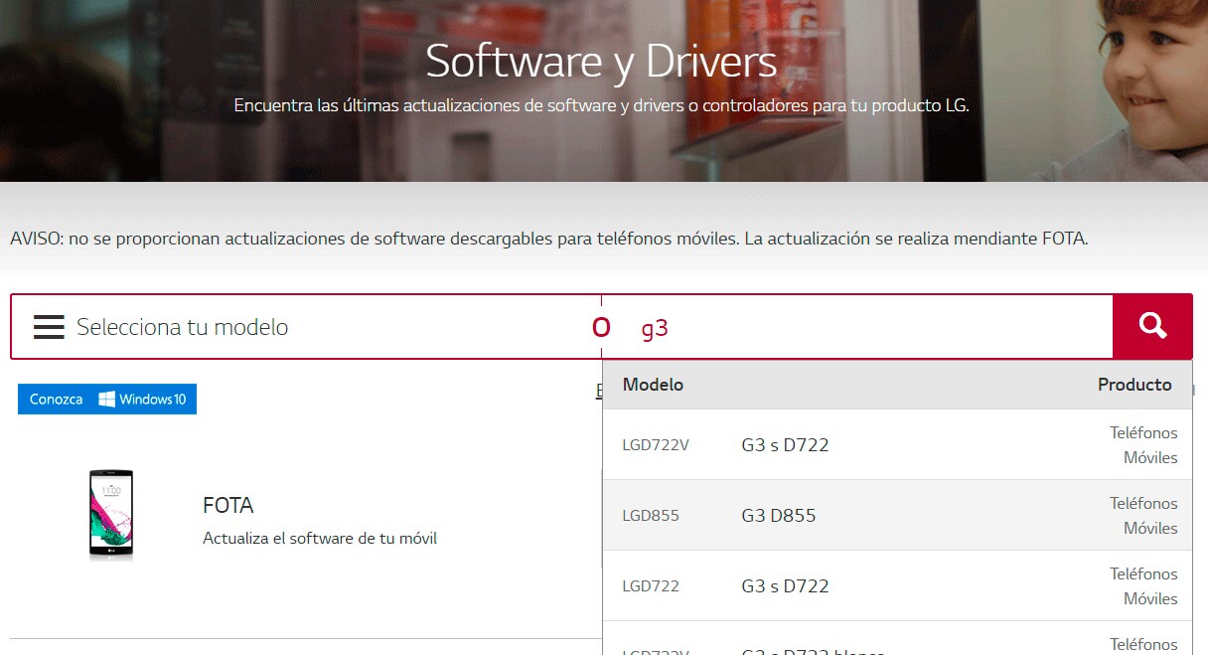Click the "Producto" column header
The height and width of the screenshot is (655, 1208).
tap(1134, 384)
